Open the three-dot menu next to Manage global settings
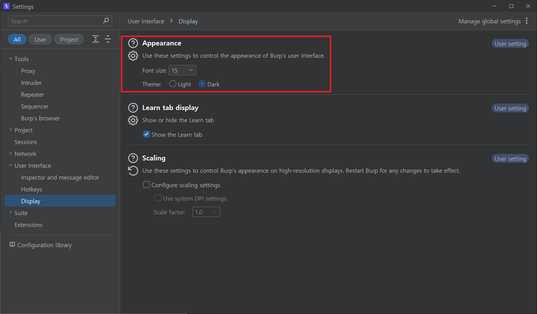537x314 pixels. click(527, 21)
